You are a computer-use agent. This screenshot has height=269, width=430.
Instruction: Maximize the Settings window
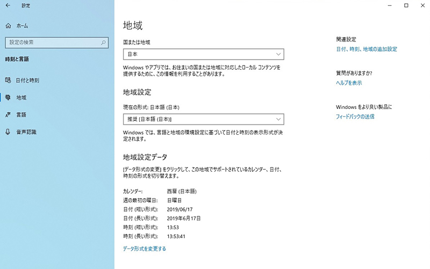tap(406, 5)
